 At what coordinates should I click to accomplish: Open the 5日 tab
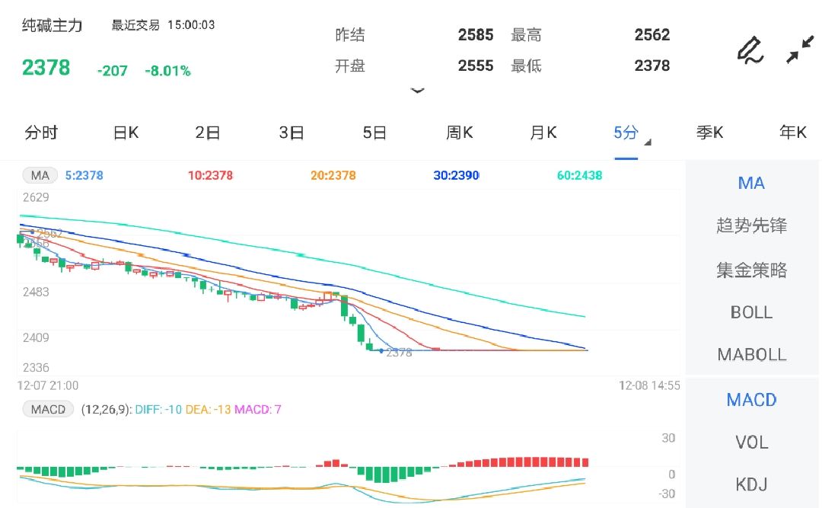[374, 133]
